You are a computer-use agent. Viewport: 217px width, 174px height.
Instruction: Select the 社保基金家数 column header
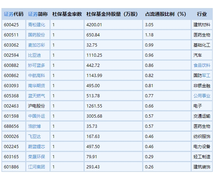67,14
